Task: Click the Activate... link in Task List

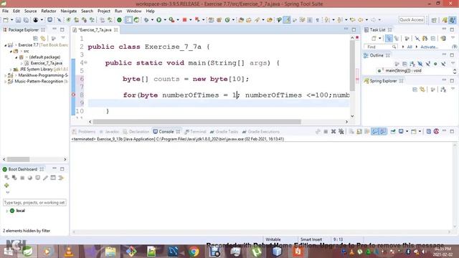Action: 429,47
